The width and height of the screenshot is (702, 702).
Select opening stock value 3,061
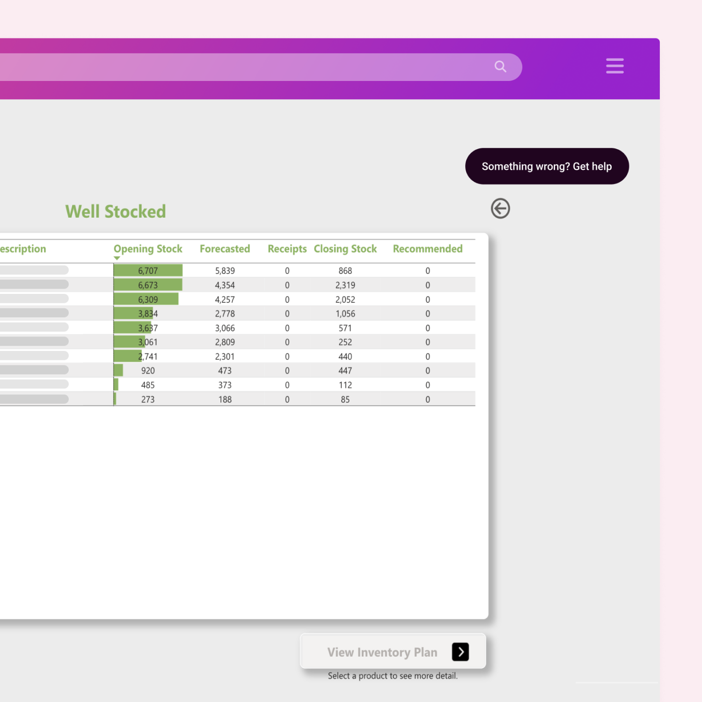pyautogui.click(x=148, y=342)
